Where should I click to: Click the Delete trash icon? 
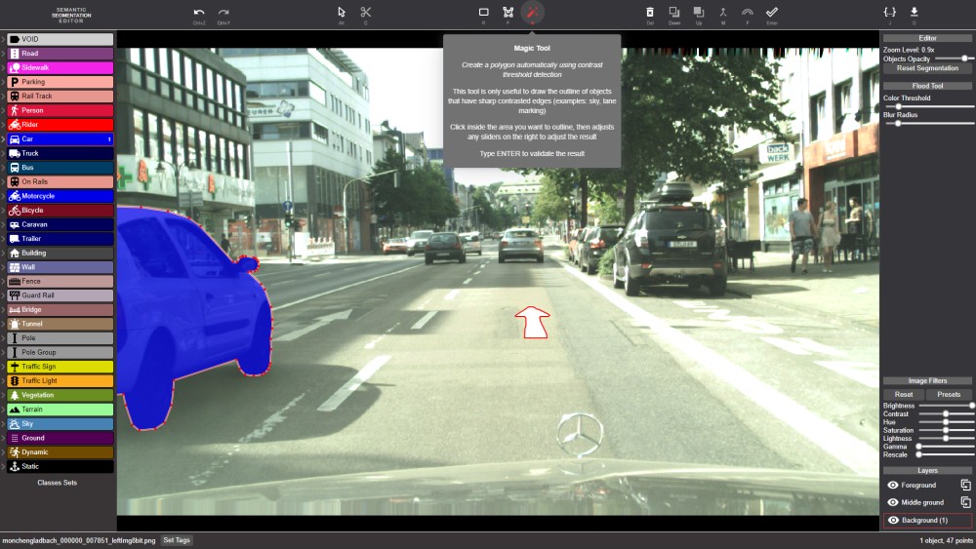(x=650, y=12)
